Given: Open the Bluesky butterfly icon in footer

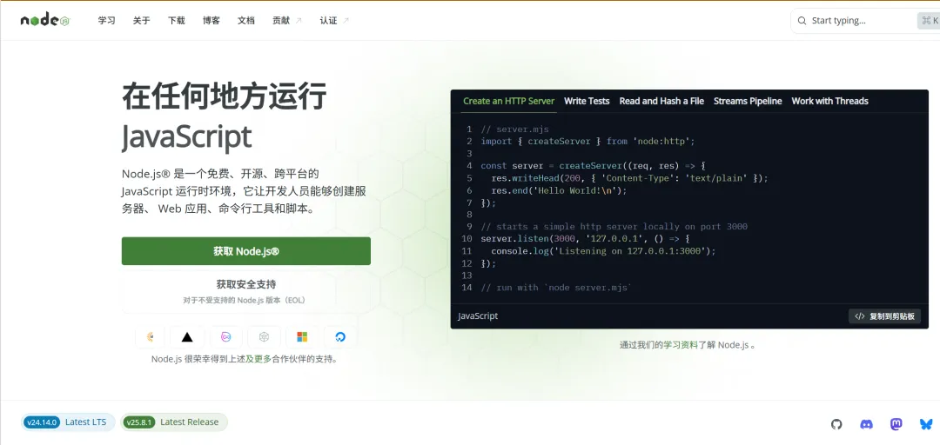Looking at the screenshot, I should (926, 424).
